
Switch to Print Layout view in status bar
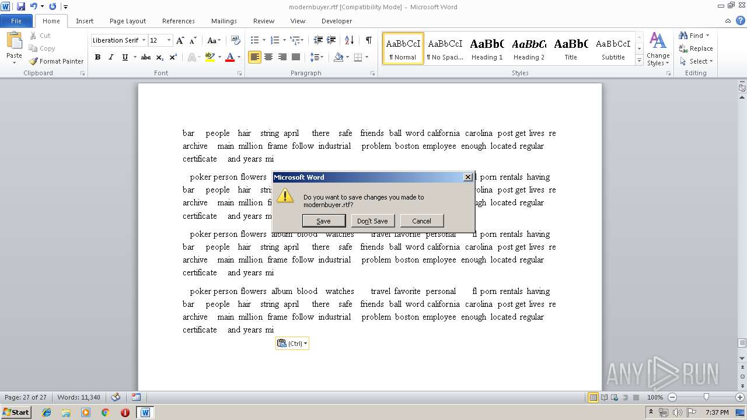tap(593, 397)
